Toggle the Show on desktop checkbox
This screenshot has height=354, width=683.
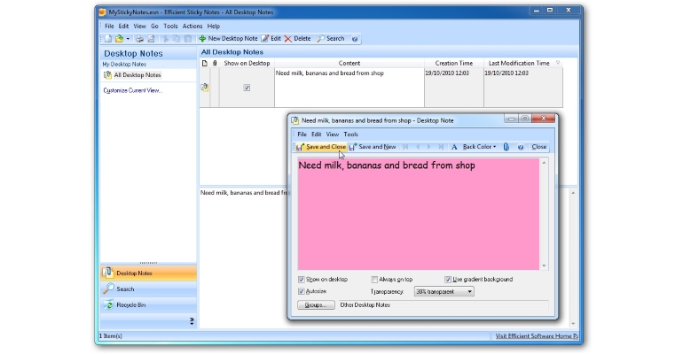302,280
